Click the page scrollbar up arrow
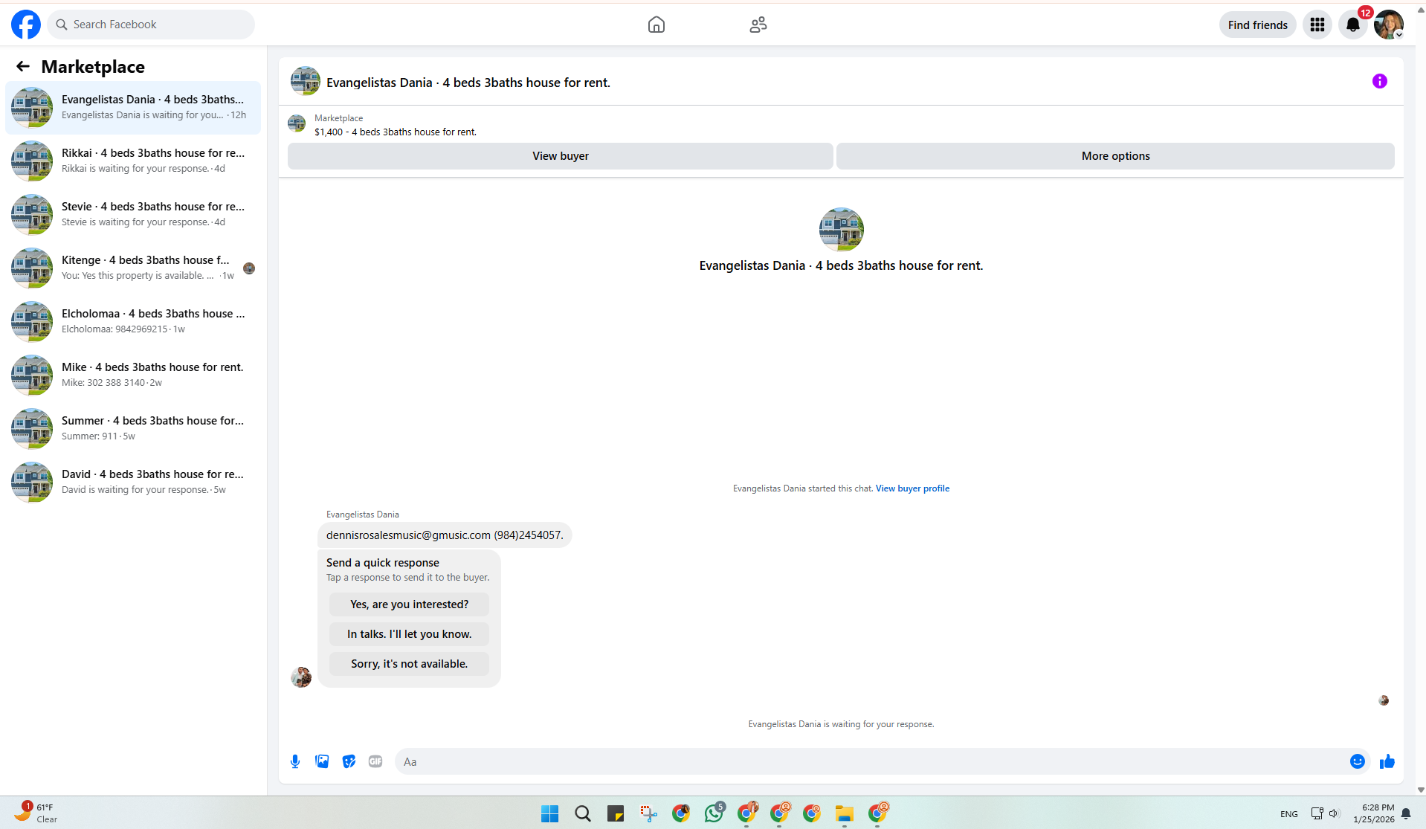This screenshot has width=1426, height=829. point(1420,10)
